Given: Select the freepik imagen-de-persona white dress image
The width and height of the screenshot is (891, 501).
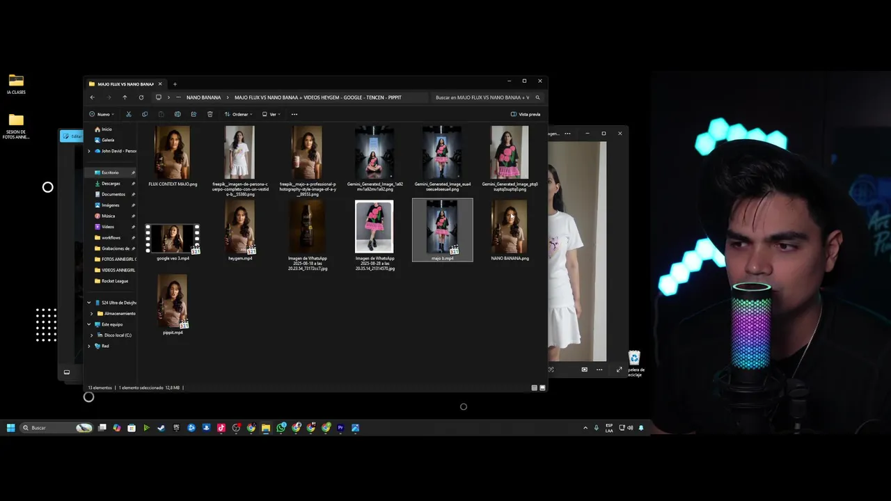Looking at the screenshot, I should pos(239,153).
